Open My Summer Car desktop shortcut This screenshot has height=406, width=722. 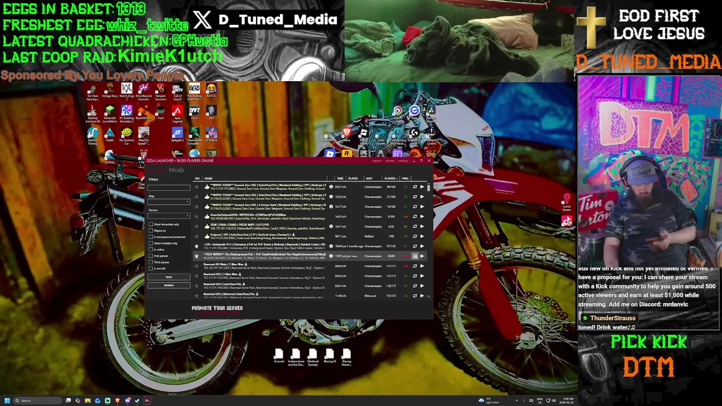127,135
